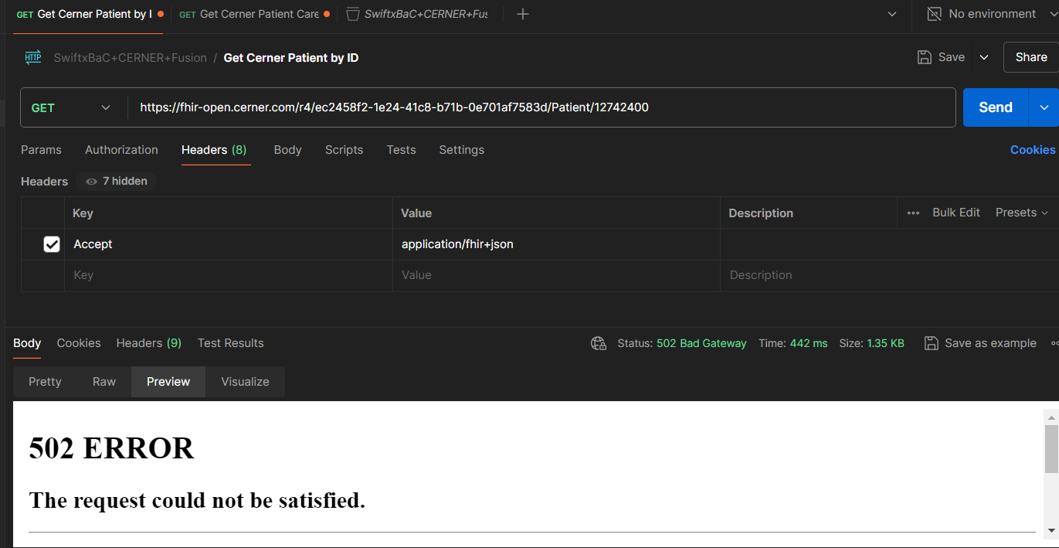The height and width of the screenshot is (548, 1059).
Task: Click the environment quick look icon
Action: pos(934,13)
